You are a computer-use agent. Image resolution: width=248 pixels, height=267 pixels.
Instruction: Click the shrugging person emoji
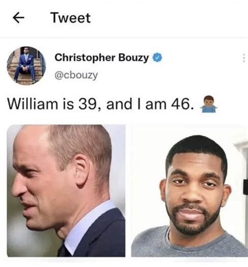(209, 104)
